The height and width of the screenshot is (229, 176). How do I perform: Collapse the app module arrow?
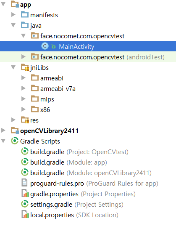coord(3,4)
